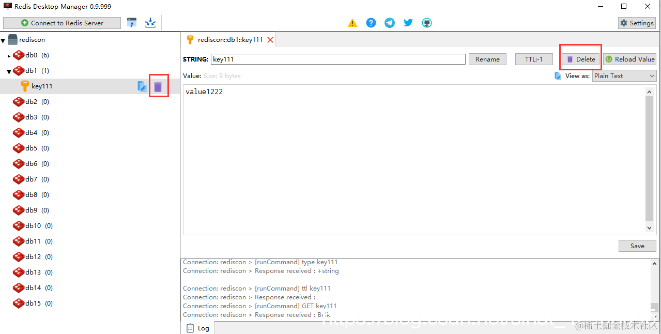Image resolution: width=661 pixels, height=334 pixels.
Task: Open the Twitter bird icon link
Action: 408,23
